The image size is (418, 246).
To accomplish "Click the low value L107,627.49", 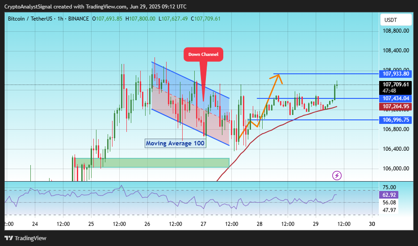I will click(173, 19).
